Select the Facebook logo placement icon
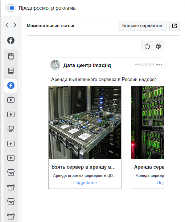185x222 pixels. coord(11,40)
